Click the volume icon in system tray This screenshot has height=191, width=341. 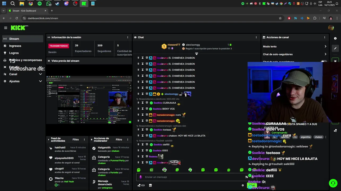coord(315,3)
